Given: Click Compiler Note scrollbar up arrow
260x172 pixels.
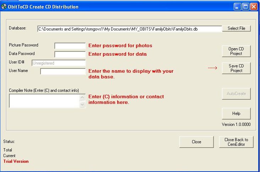Looking at the screenshot, I should [82, 97].
